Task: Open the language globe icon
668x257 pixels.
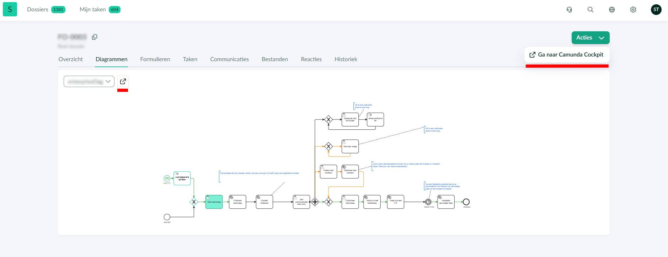Action: point(612,10)
